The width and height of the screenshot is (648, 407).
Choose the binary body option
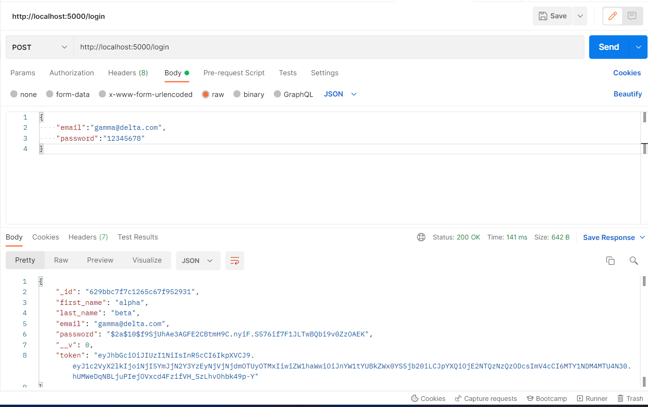(x=237, y=94)
